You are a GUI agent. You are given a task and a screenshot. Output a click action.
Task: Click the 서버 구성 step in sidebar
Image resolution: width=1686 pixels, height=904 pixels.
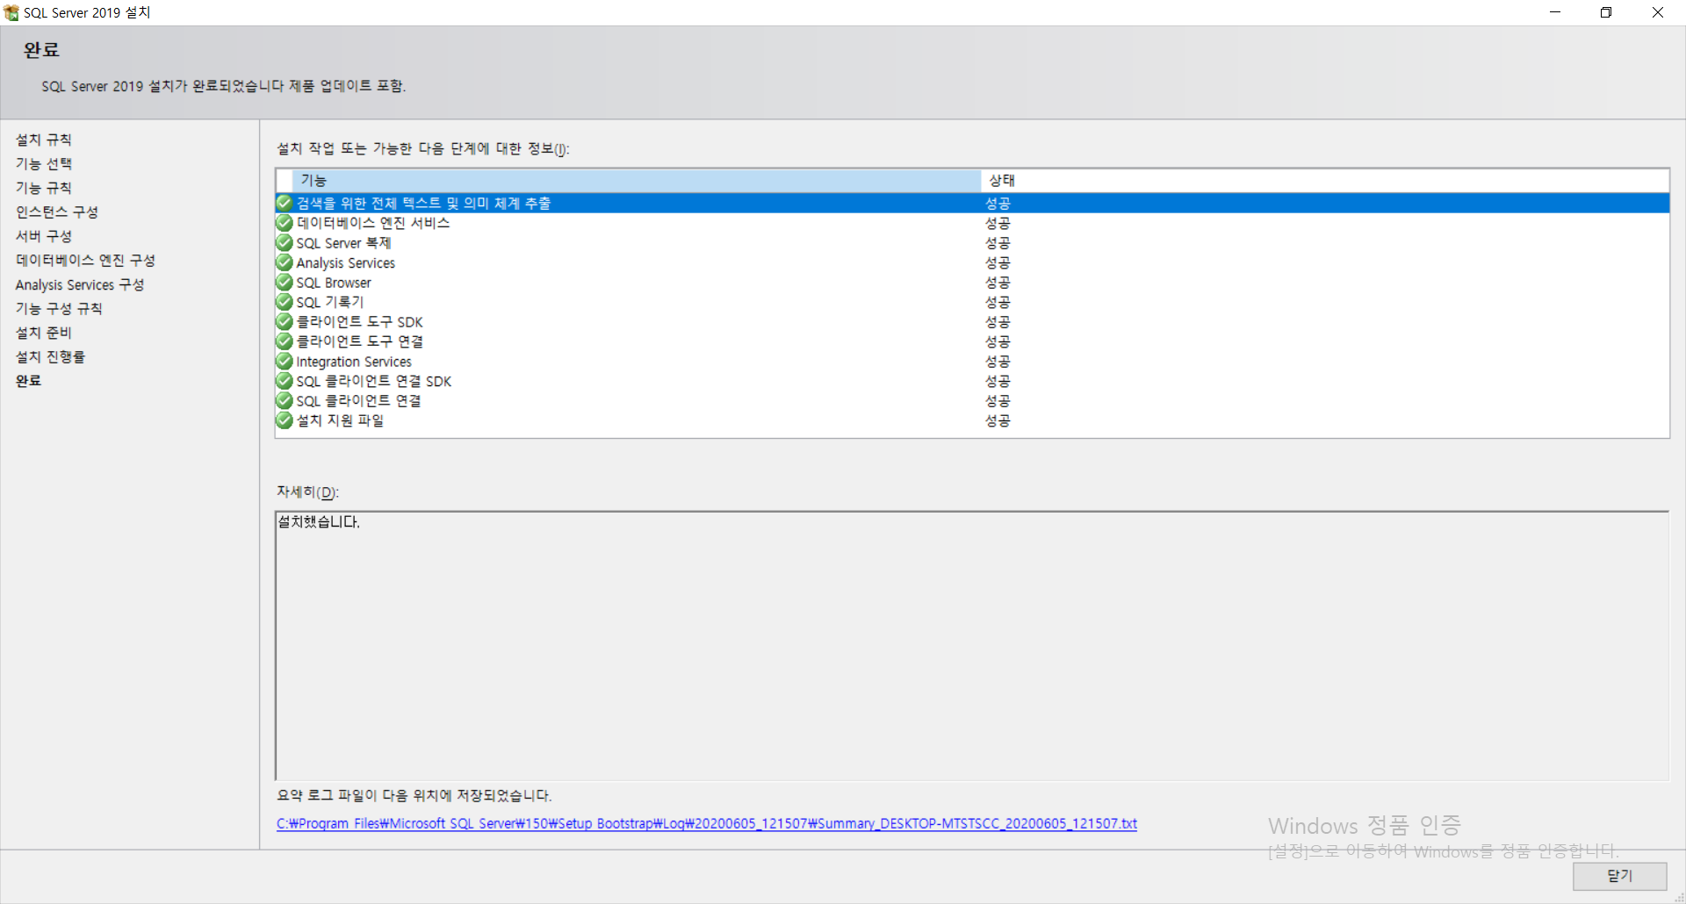pos(44,236)
